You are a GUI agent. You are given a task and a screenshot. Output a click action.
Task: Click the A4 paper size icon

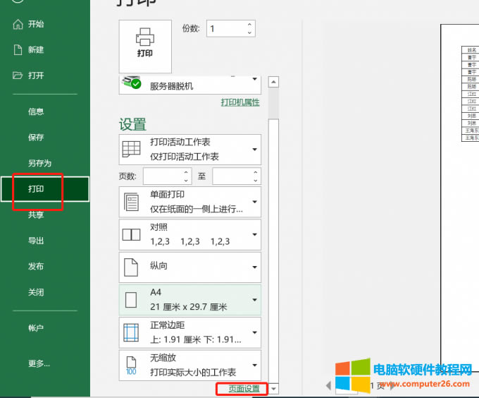coord(131,300)
